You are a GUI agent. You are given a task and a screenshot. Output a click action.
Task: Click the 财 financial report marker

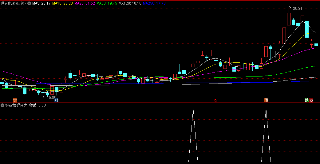click(x=56, y=100)
